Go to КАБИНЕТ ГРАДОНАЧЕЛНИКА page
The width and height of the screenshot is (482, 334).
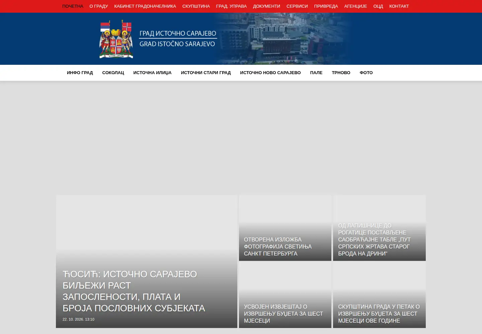(x=145, y=6)
